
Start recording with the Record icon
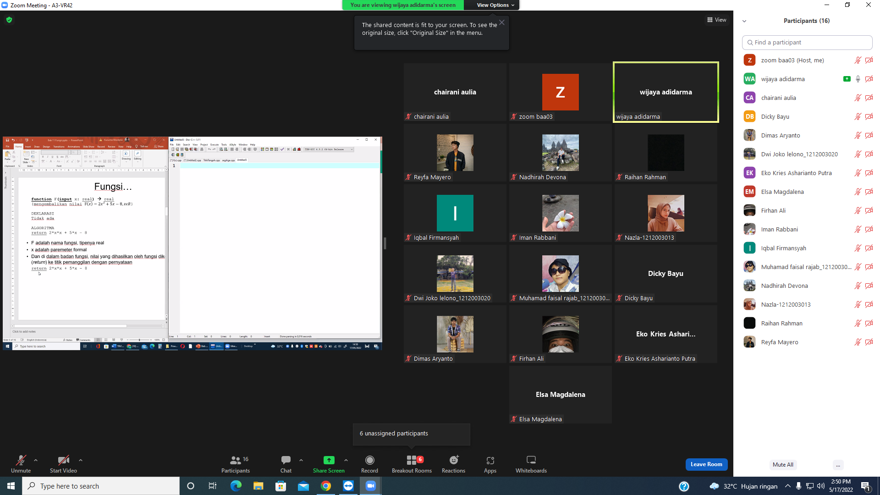(x=369, y=460)
